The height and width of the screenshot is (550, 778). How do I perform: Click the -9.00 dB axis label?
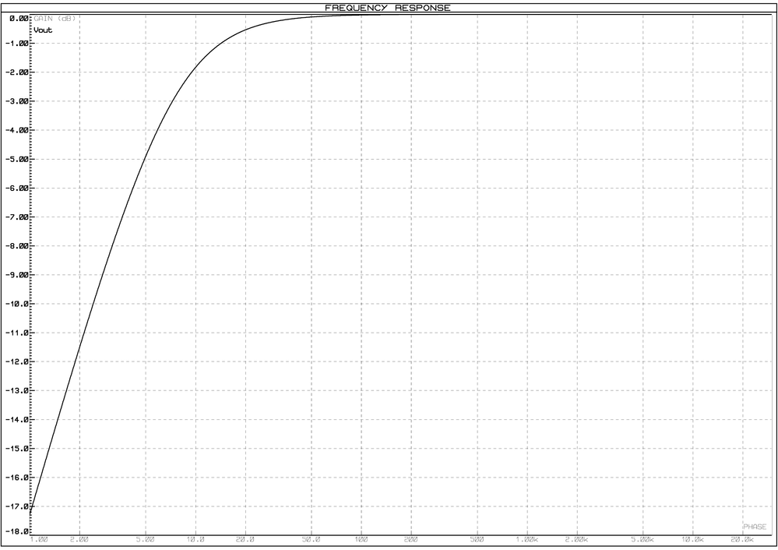tap(17, 274)
